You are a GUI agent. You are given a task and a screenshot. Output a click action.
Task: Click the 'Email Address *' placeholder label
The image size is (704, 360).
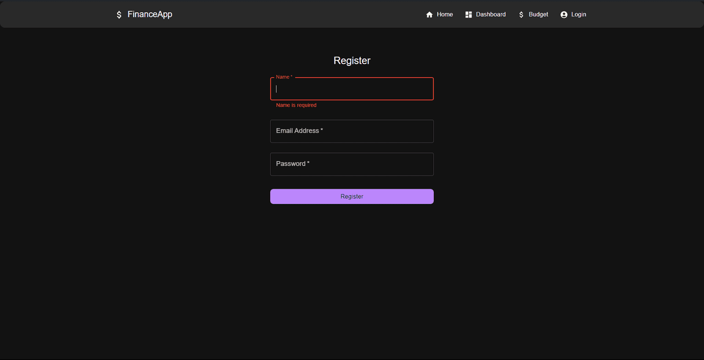point(299,131)
